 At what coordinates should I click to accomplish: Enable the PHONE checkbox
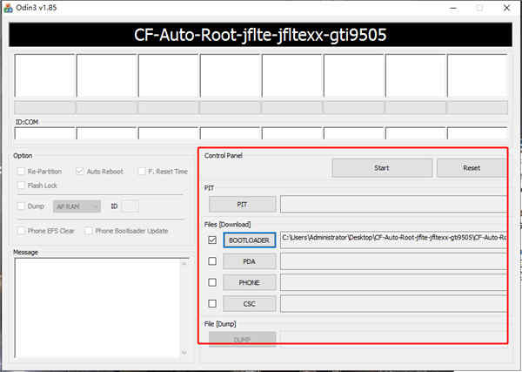(212, 282)
